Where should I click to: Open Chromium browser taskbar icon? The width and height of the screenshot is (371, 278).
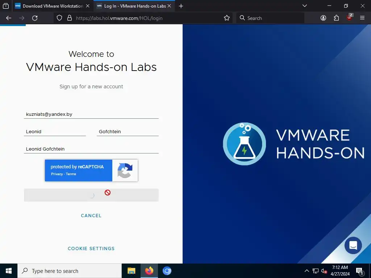pos(167,271)
